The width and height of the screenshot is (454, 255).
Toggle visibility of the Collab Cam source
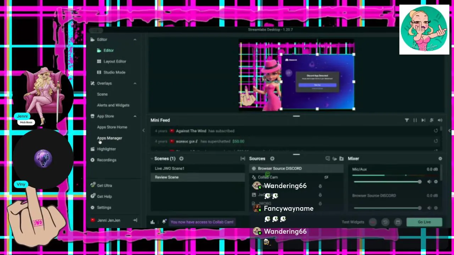tap(326, 177)
